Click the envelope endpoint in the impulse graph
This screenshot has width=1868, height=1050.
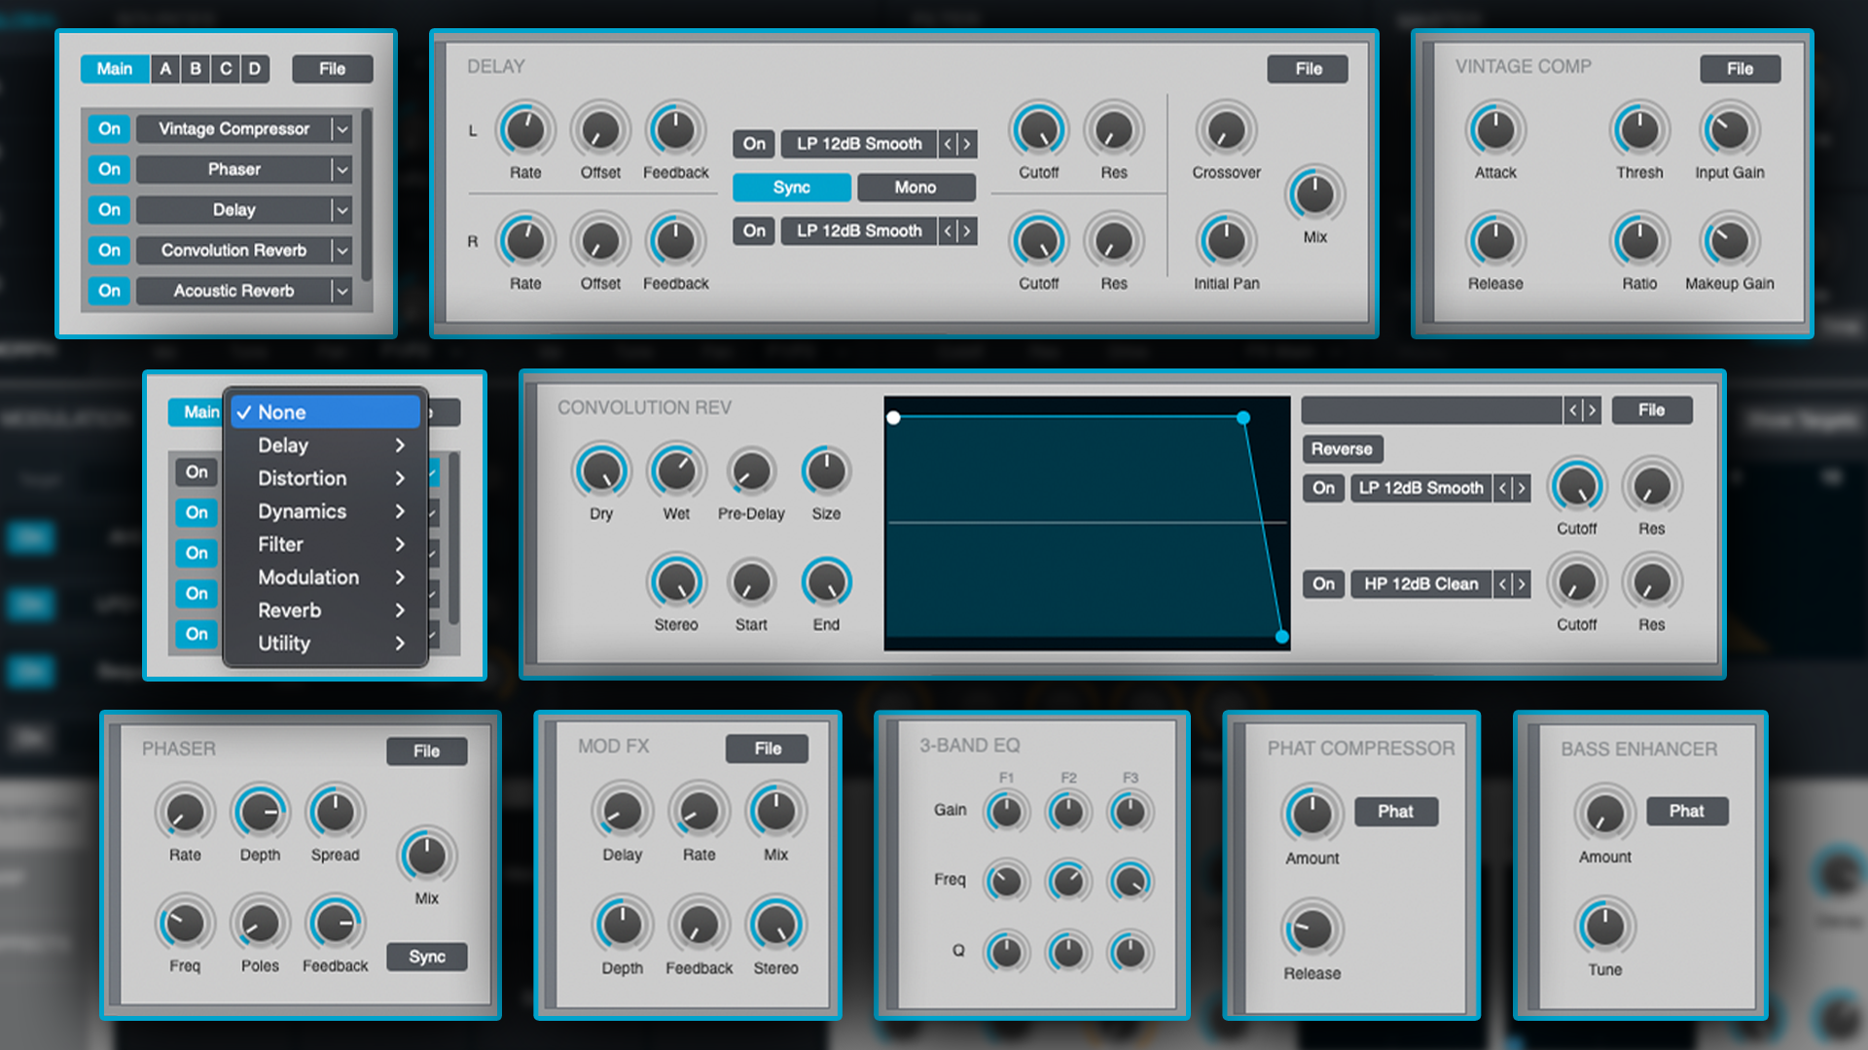pyautogui.click(x=1280, y=637)
